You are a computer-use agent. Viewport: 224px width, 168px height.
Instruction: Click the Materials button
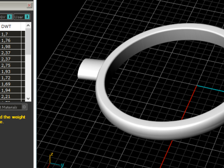14,107
